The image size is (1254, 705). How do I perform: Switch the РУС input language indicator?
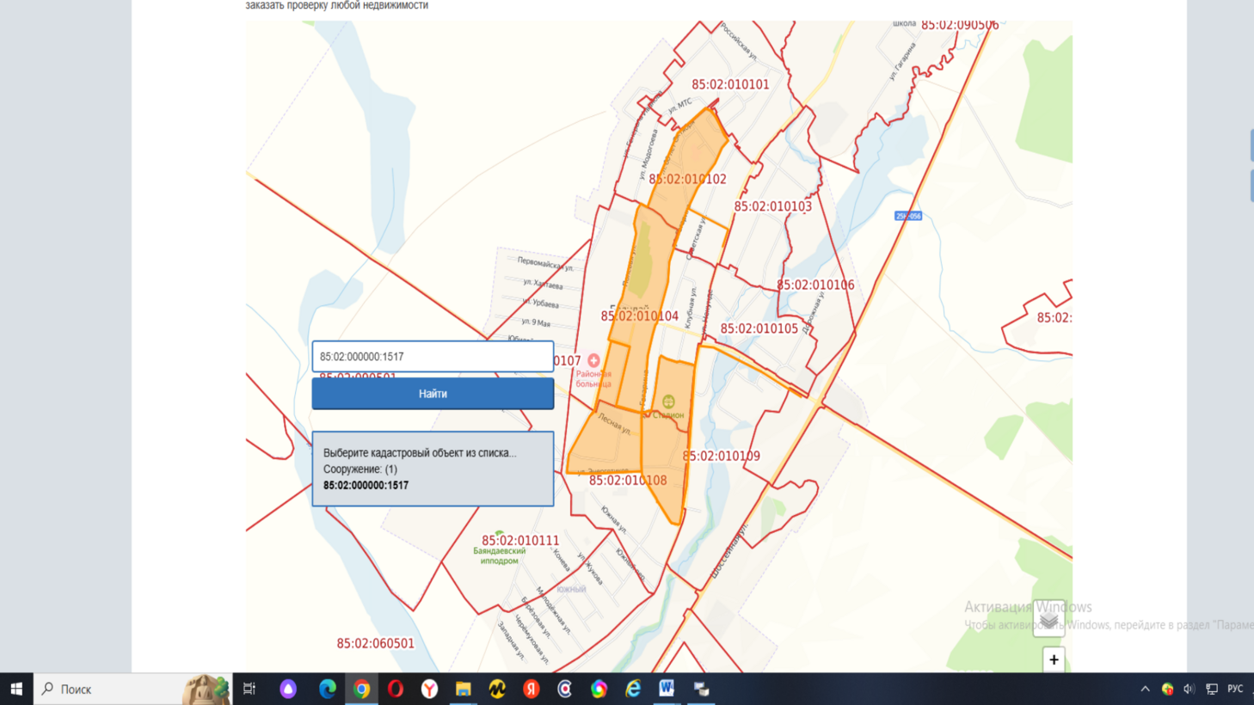pos(1235,689)
